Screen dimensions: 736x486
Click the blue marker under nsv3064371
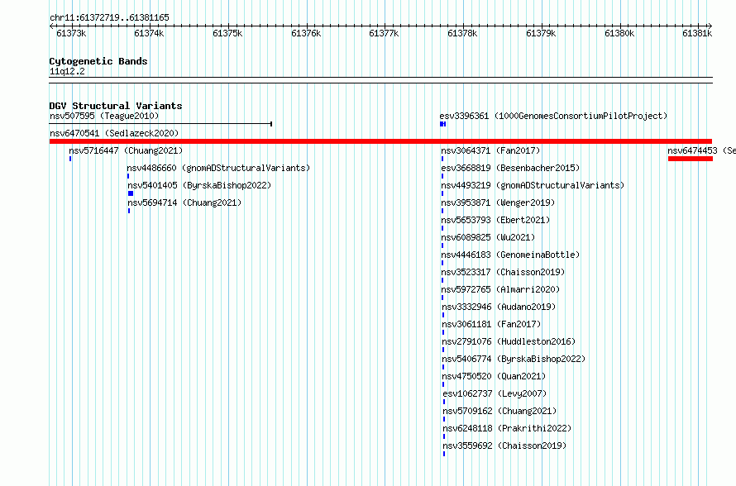pyautogui.click(x=442, y=159)
